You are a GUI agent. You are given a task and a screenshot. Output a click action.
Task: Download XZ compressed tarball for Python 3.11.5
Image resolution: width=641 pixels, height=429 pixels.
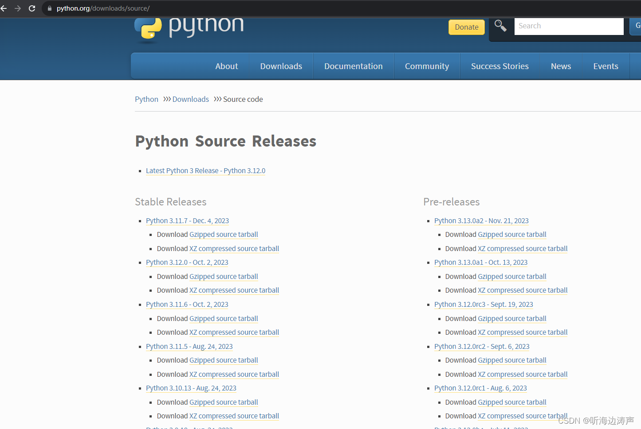pos(234,374)
